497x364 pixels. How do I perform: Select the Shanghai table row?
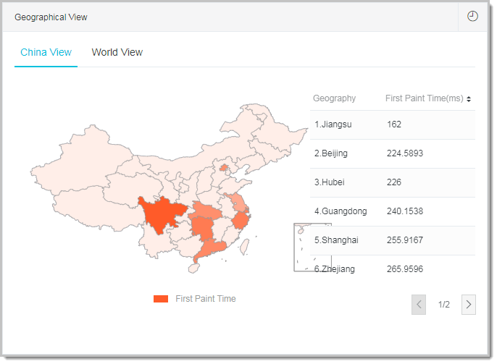tap(393, 240)
